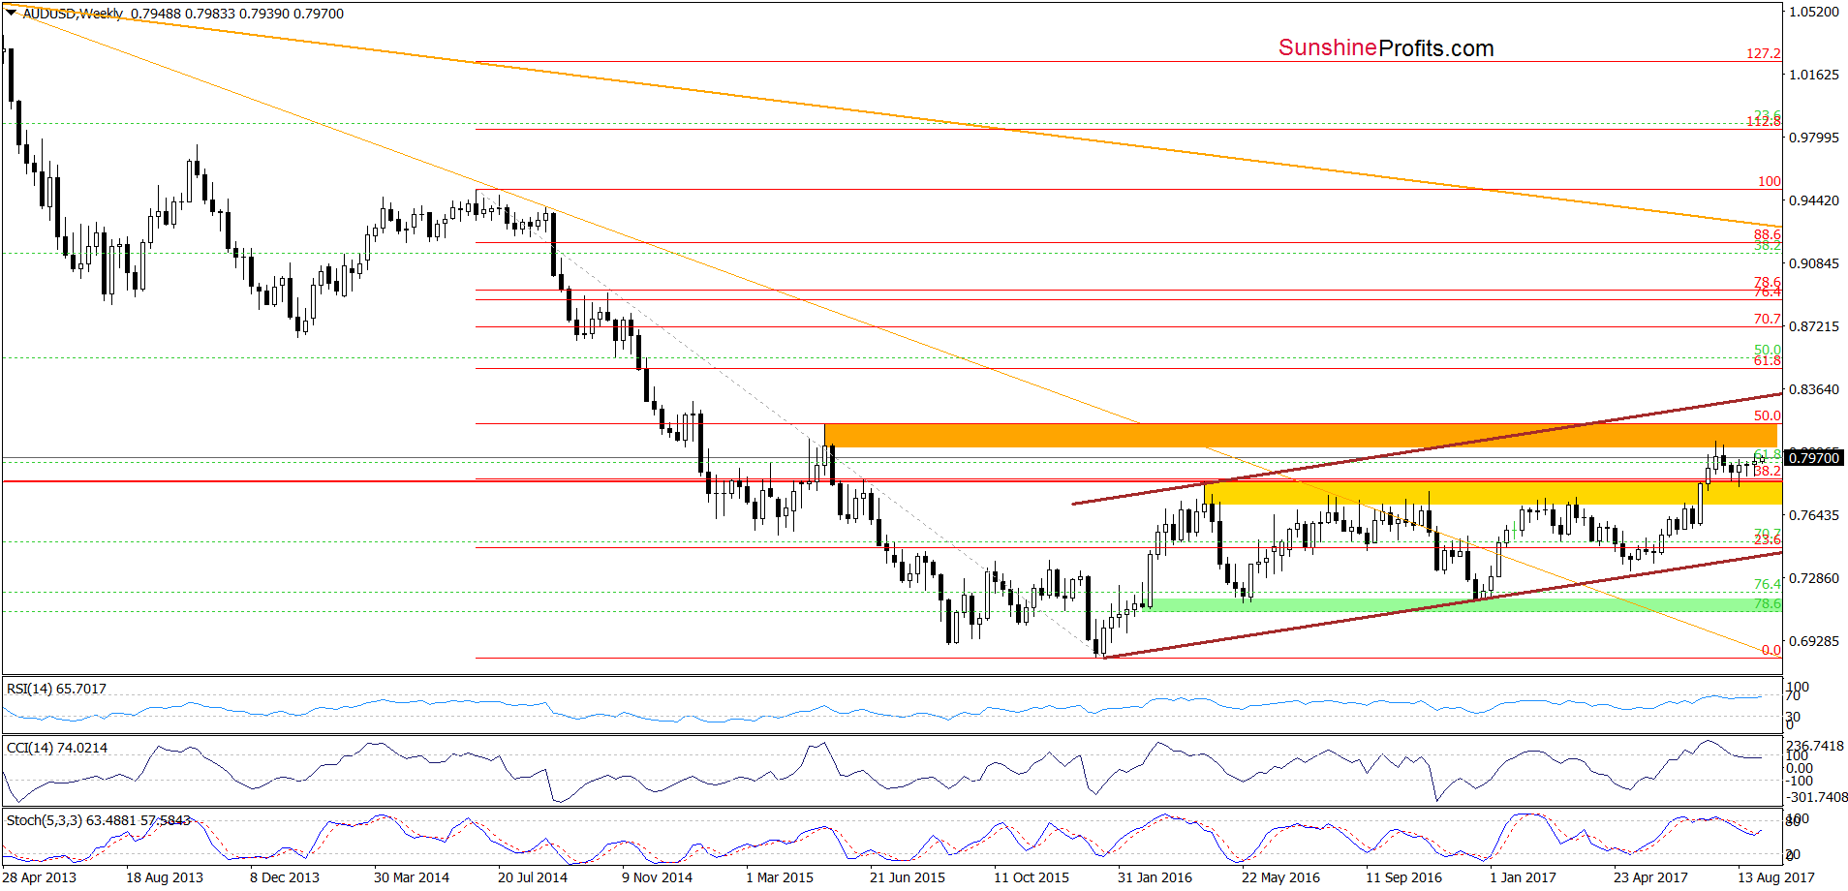This screenshot has height=891, width=1848.
Task: Click the 112.8 Fibonacci level label
Action: pos(1764,121)
